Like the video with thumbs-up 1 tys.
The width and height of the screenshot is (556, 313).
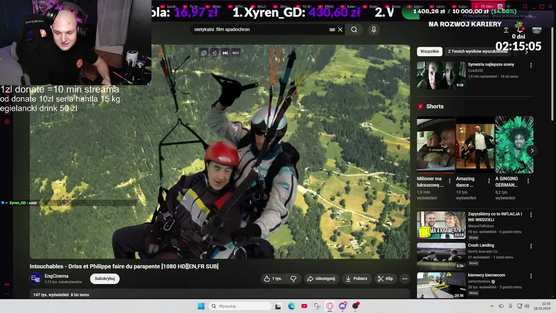click(x=272, y=279)
